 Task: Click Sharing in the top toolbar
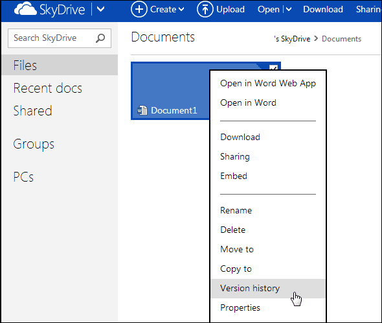[x=368, y=10]
